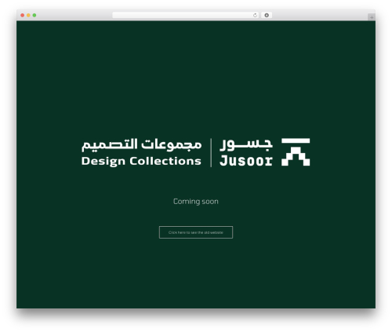The height and width of the screenshot is (332, 392).
Task: Click the 'Coming soon' text
Action: [x=196, y=202]
